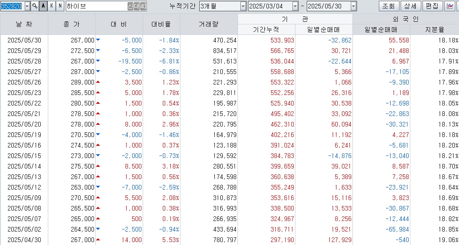Click the 신 badge next to 하이브
Viewport: 459px width, 245px height.
130,6
